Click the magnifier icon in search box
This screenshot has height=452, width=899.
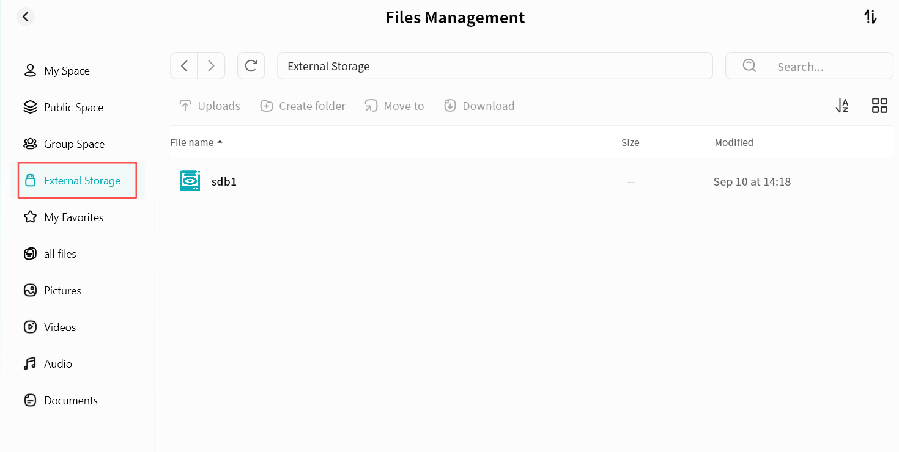coord(749,66)
